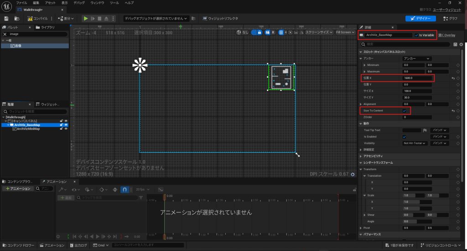Screen dimensions: 467x251
Task: Uncheck the Is Variable checkbox
Action: click(x=416, y=35)
